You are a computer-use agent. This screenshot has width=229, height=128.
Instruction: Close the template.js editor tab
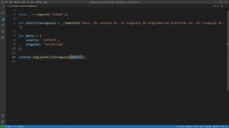[37, 6]
